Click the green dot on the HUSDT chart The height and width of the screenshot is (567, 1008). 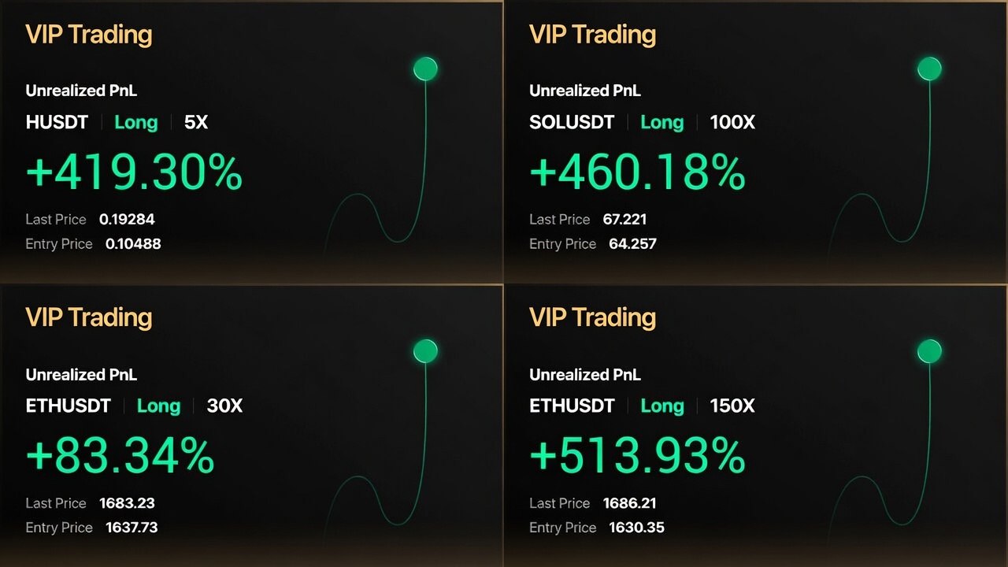coord(425,69)
